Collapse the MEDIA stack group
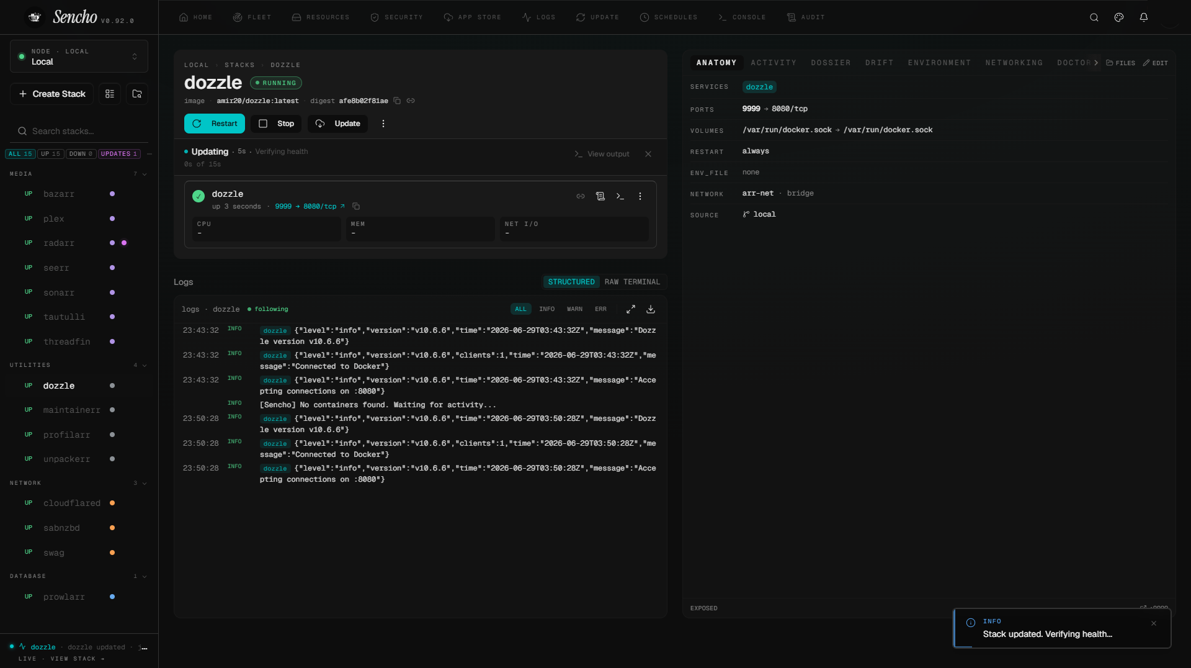The height and width of the screenshot is (668, 1191). (145, 174)
